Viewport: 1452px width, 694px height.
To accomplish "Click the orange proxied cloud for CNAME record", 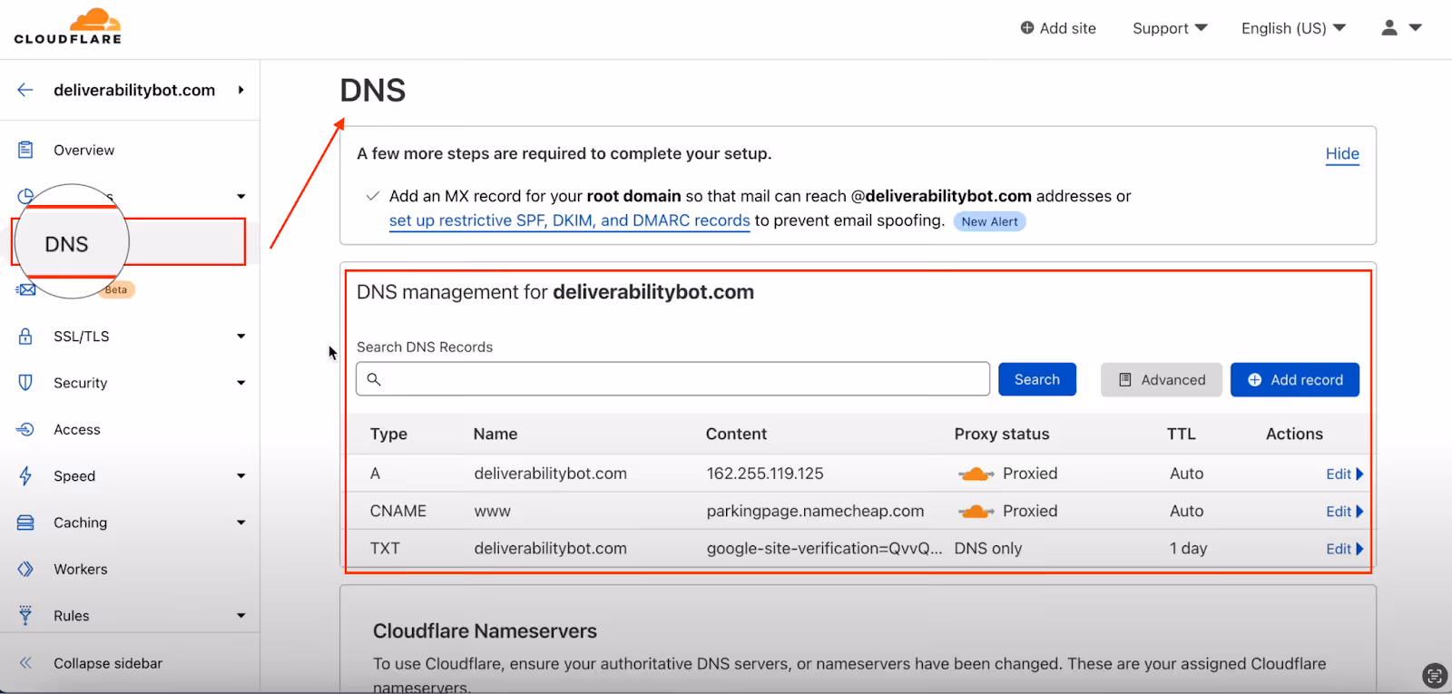I will click(x=976, y=511).
